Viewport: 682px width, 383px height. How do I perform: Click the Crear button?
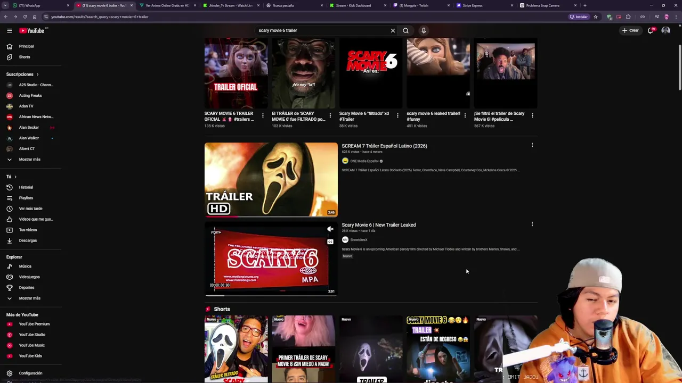point(630,30)
